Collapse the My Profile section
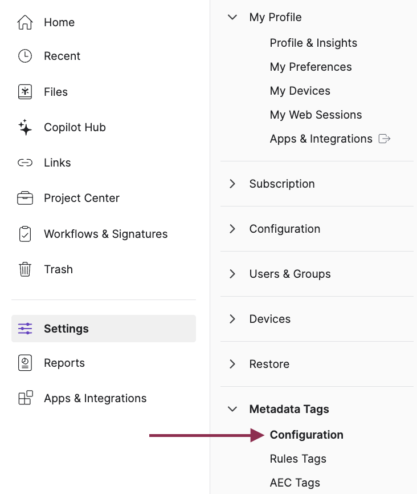 point(232,17)
